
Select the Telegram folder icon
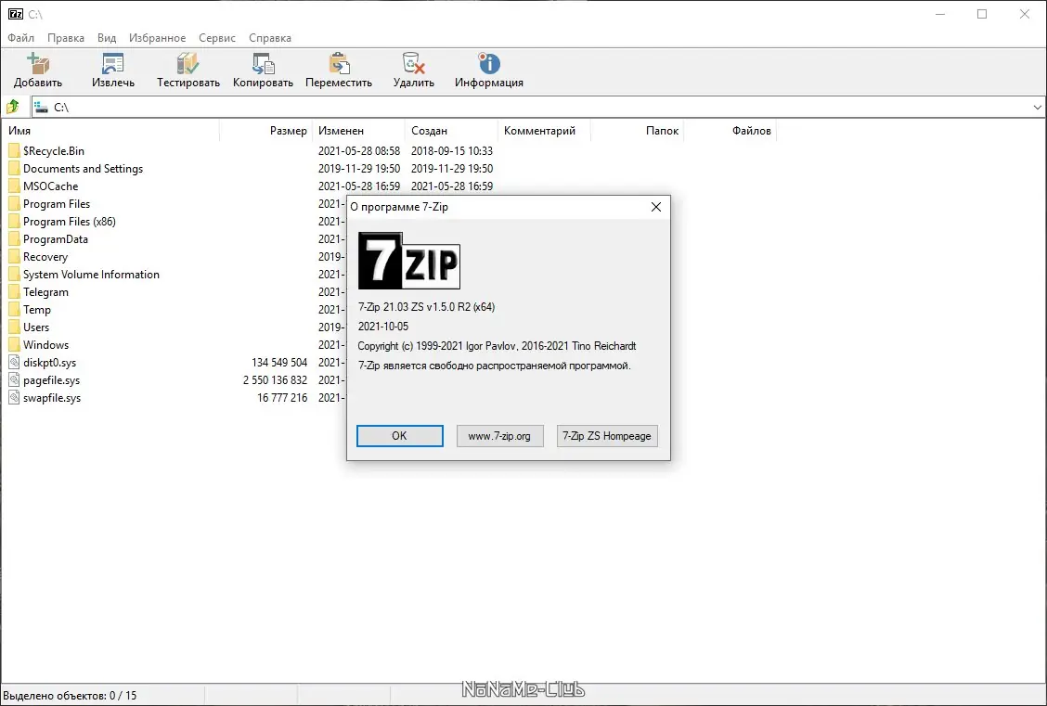pyautogui.click(x=14, y=291)
